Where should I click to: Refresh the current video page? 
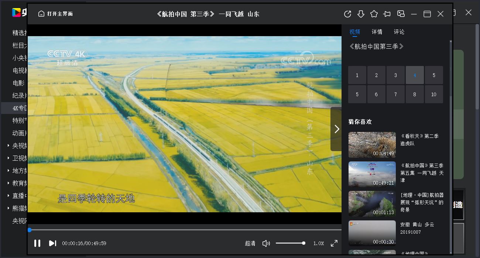347,14
